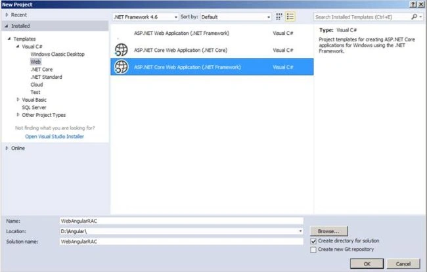Viewport: 427px width, 272px height.
Task: Expand the Other Project Types node
Action: click(18, 115)
